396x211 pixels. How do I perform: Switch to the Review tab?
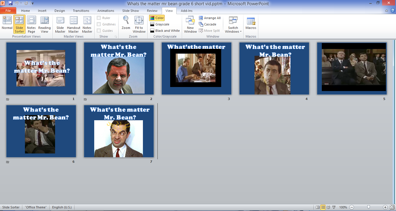152,11
